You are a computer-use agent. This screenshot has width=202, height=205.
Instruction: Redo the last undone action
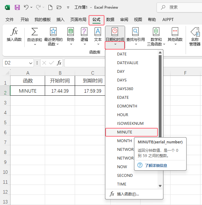point(38,7)
